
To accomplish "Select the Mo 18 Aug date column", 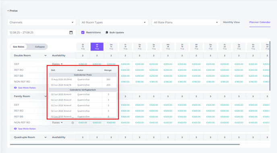I will 168,47.
